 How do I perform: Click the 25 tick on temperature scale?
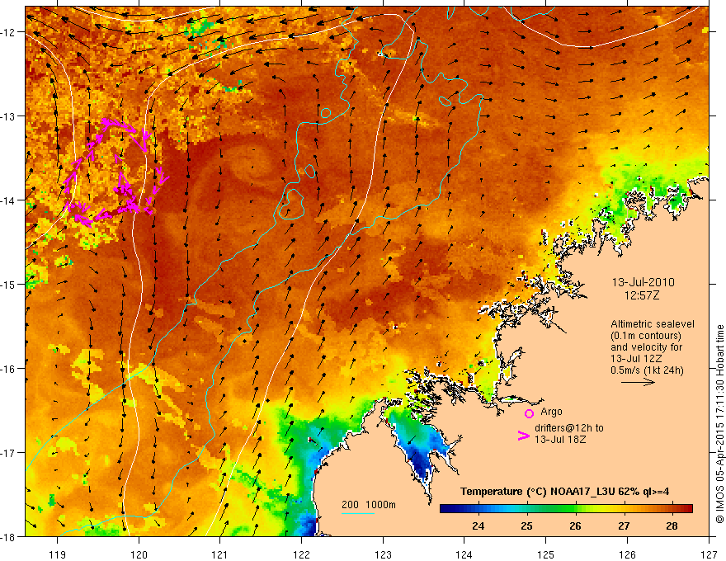tap(526, 526)
